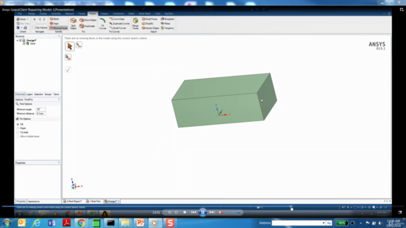406x228 pixels.
Task: Choose the Duplicates fix tool
Action: tap(88, 26)
